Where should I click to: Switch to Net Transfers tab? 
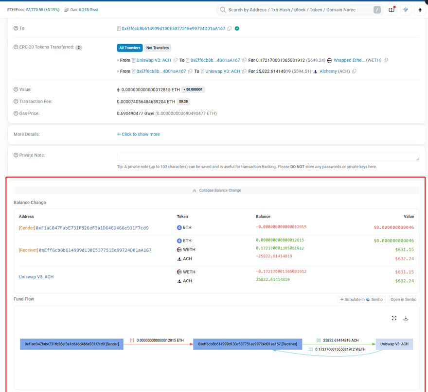[158, 48]
